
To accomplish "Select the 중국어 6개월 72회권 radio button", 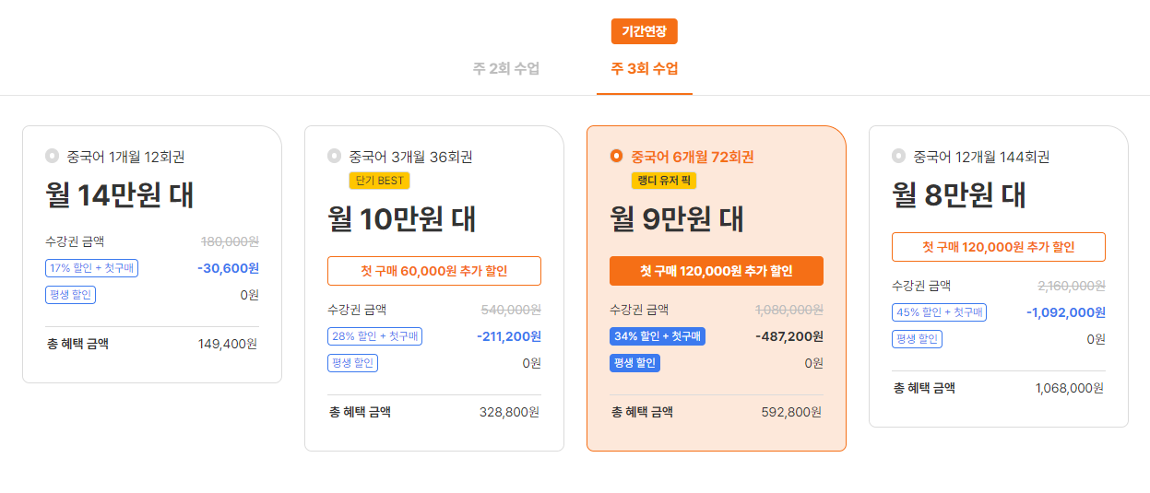I will [x=616, y=157].
